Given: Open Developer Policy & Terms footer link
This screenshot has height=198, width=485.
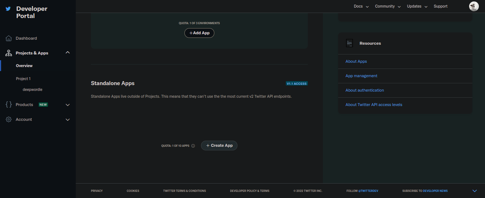Looking at the screenshot, I should pyautogui.click(x=249, y=191).
